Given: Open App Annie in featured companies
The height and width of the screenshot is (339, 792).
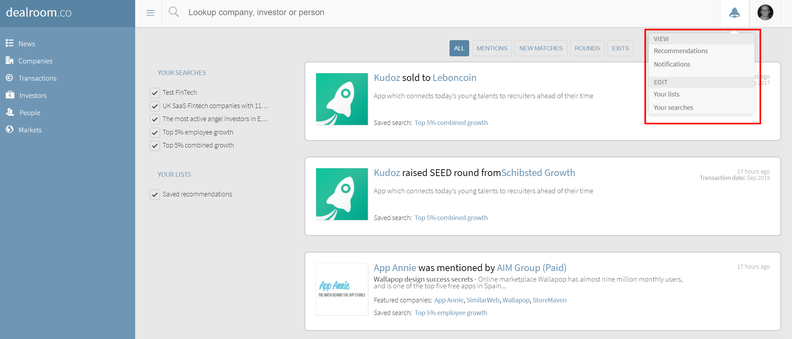Looking at the screenshot, I should 449,300.
